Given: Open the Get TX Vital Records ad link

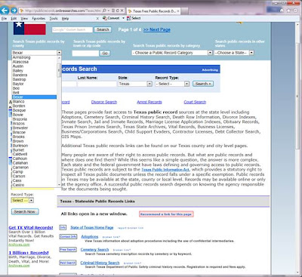Looking at the screenshot, I should [x=31, y=227].
